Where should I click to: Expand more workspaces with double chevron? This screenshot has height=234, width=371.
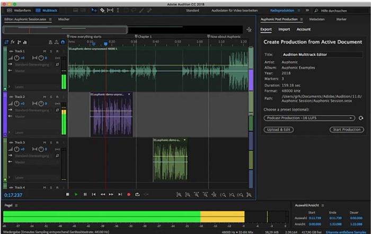(x=307, y=10)
